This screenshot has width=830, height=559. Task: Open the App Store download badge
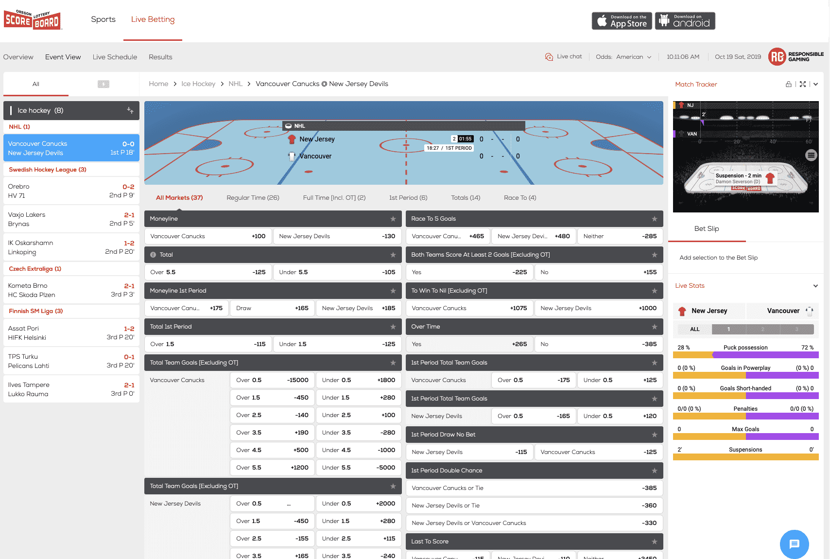click(622, 21)
